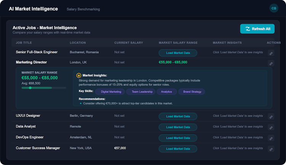
Task: Load market data for Senior Full-Stack Engineer
Action: tap(178, 53)
